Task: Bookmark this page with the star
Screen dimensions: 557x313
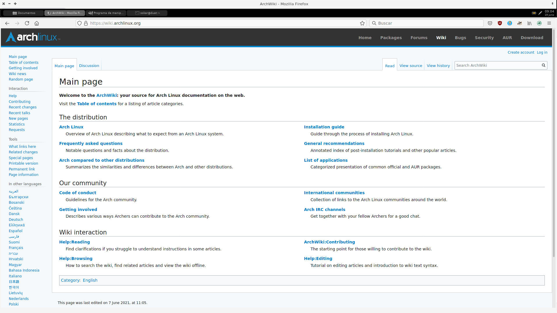Action: pos(362,23)
